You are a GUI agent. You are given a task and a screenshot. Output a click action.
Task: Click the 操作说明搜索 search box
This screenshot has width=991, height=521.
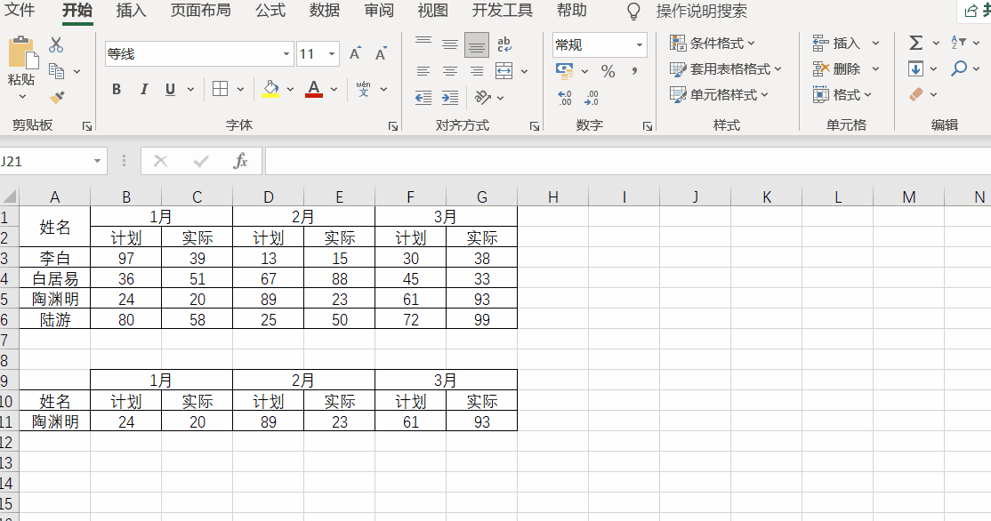[x=702, y=11]
